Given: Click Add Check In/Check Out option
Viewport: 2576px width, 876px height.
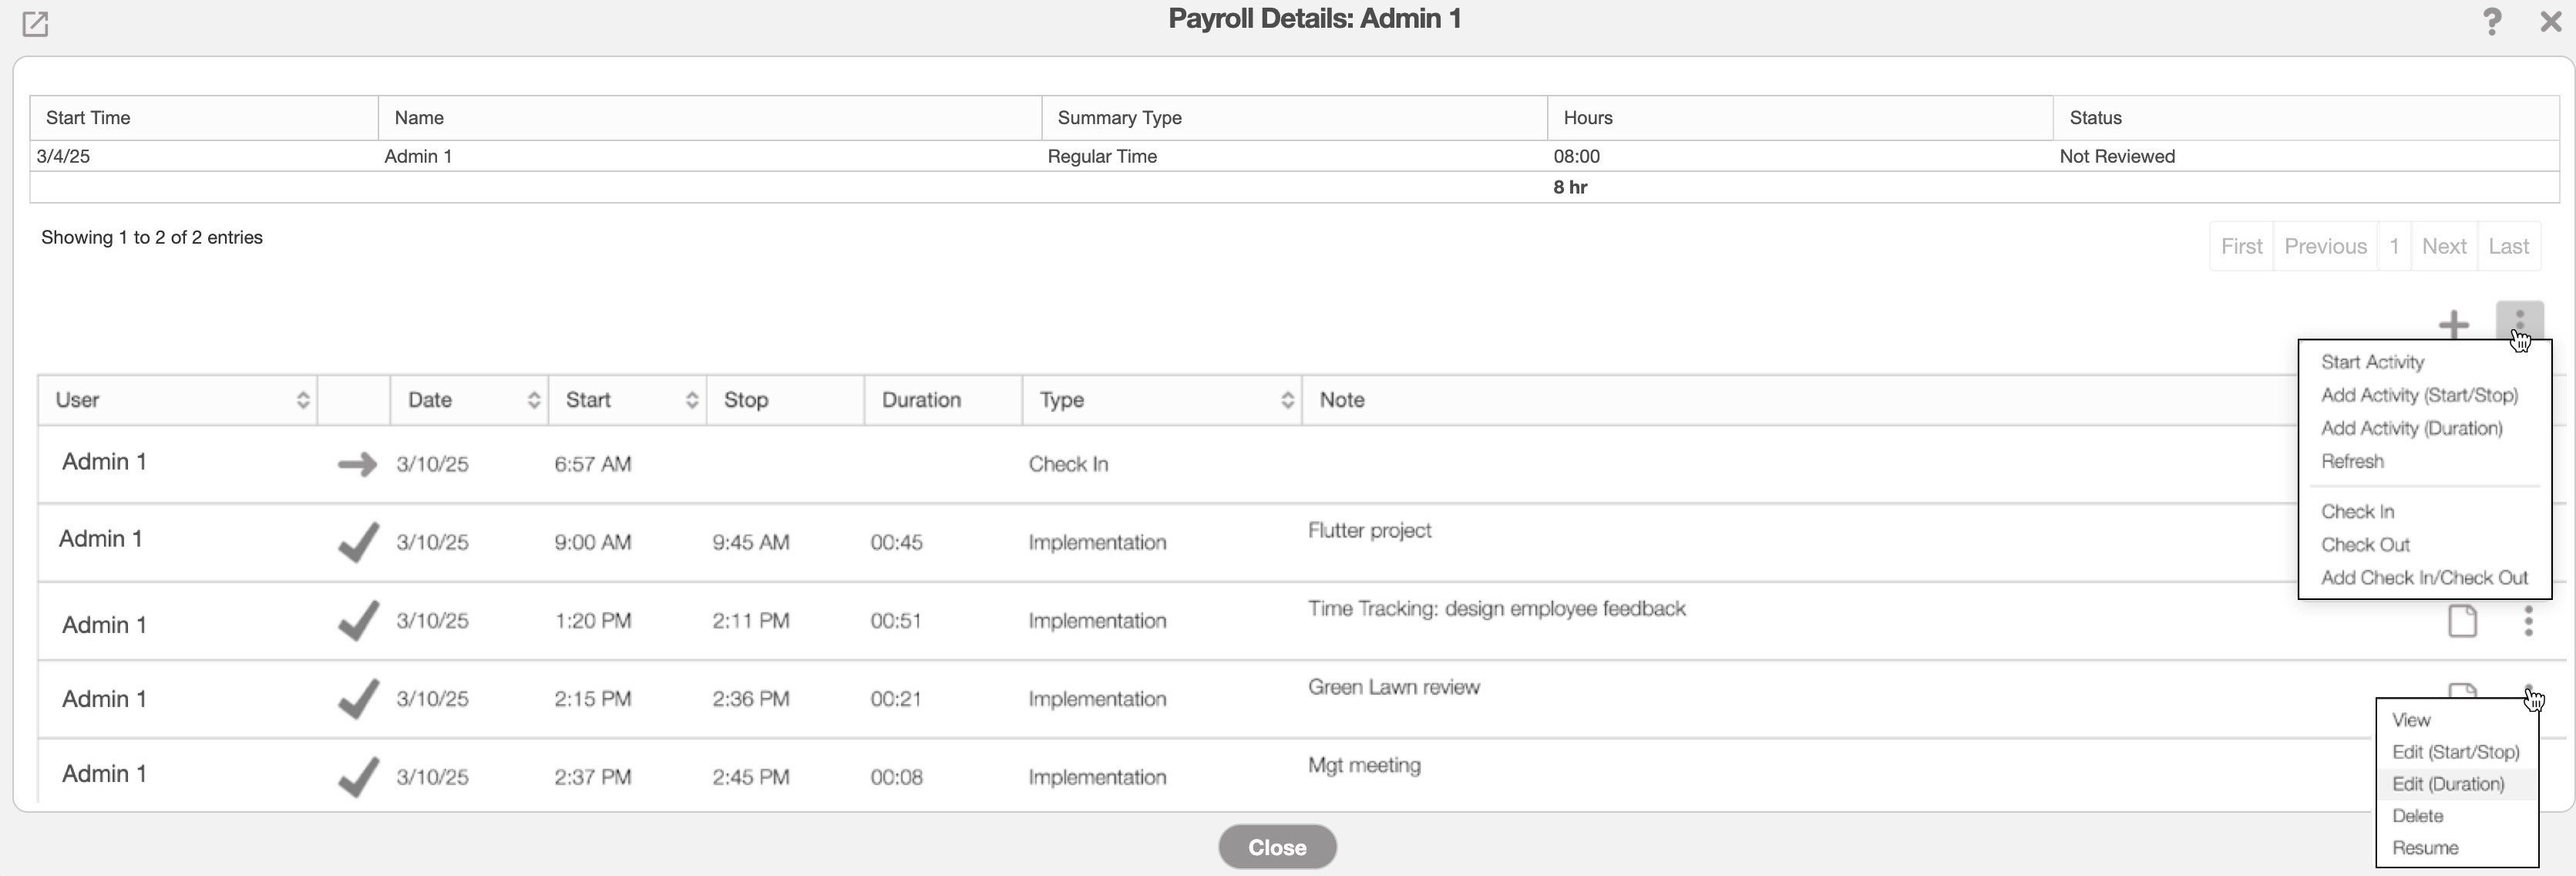Looking at the screenshot, I should pyautogui.click(x=2423, y=578).
